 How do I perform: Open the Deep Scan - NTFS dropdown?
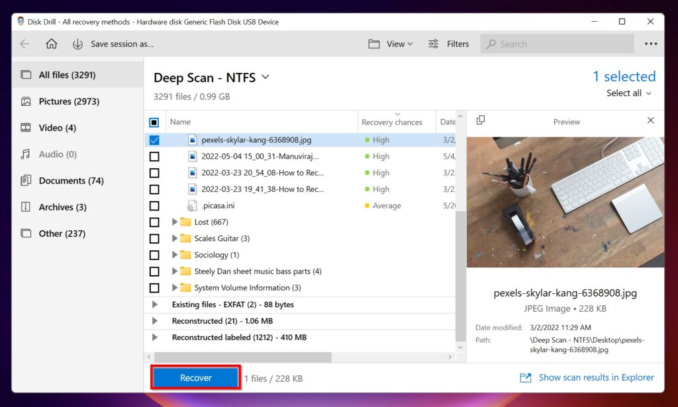(x=265, y=77)
